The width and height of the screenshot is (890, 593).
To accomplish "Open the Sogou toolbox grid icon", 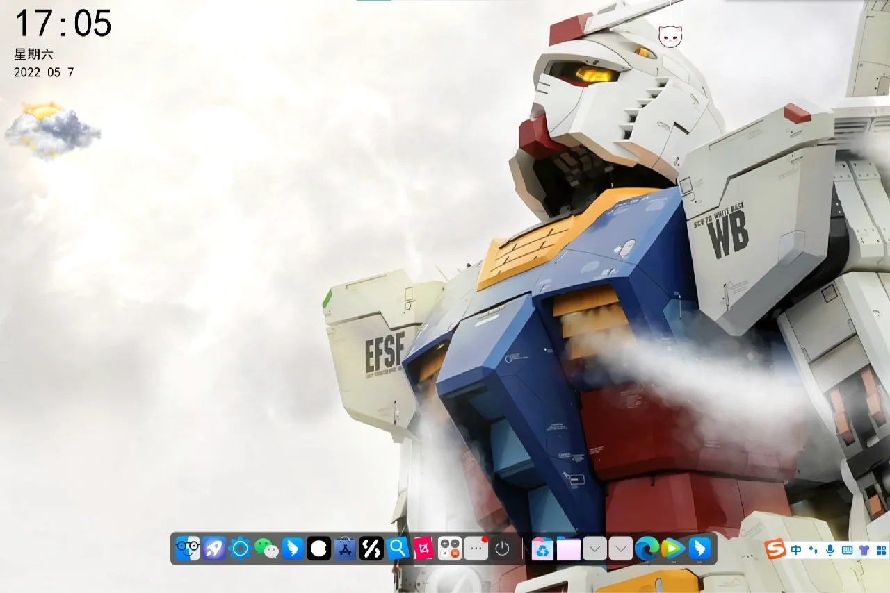I will [x=881, y=551].
